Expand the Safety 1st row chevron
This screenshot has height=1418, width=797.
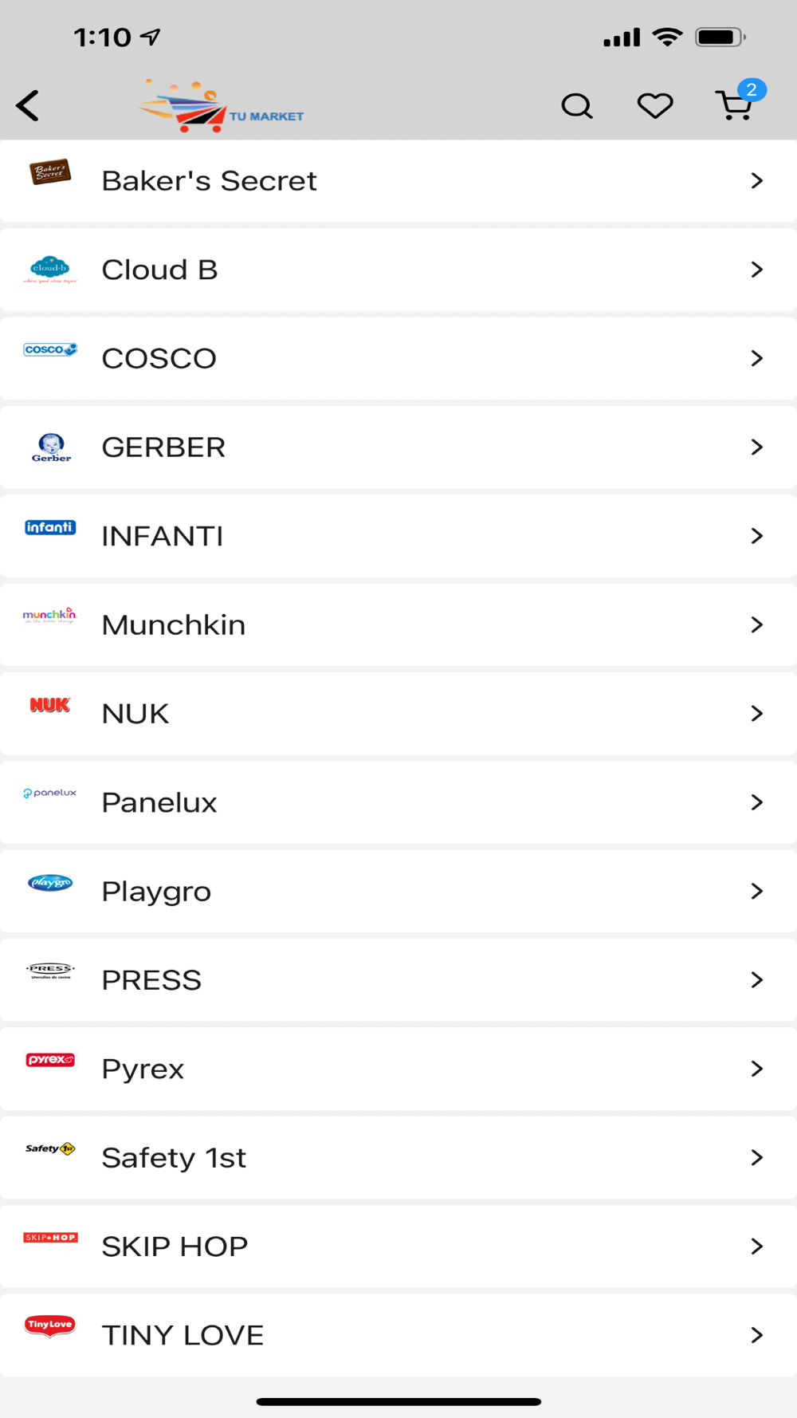point(757,1158)
